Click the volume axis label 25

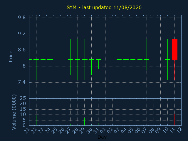(23, 98)
